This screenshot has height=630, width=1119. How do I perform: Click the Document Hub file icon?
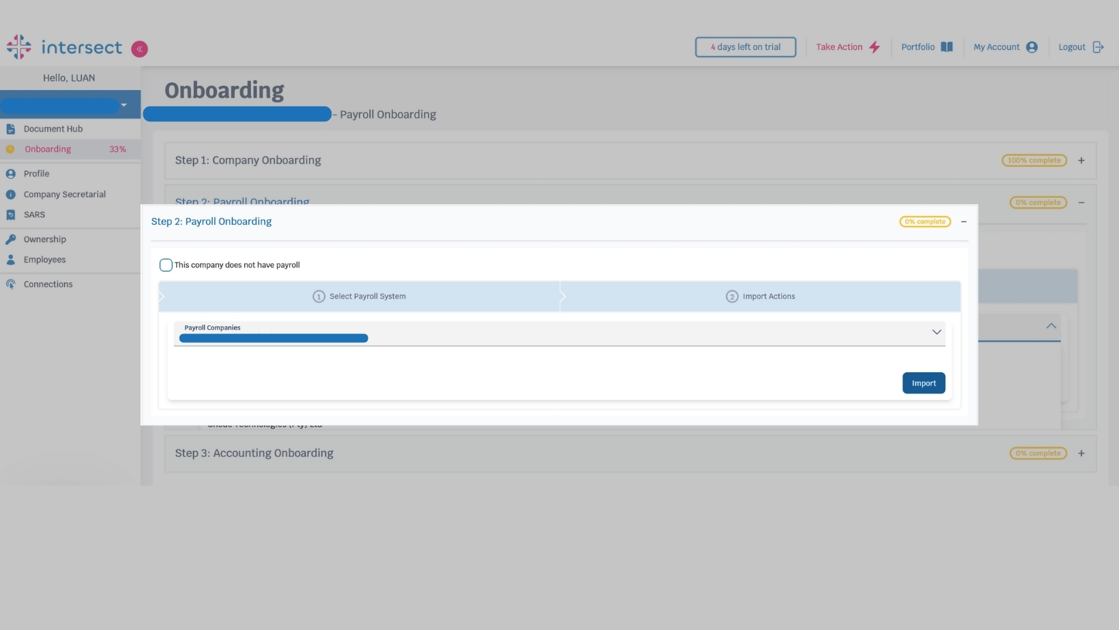(10, 129)
